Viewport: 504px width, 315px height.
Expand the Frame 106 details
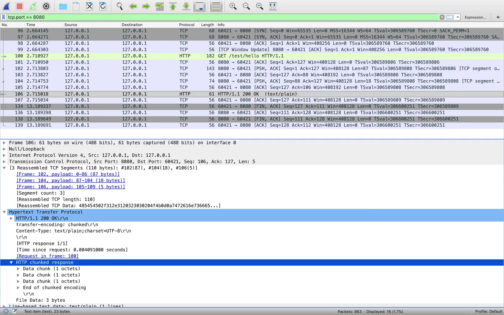click(x=4, y=143)
